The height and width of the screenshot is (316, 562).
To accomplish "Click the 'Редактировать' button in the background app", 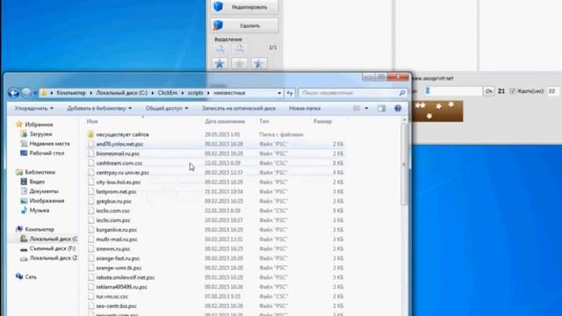I will [244, 7].
